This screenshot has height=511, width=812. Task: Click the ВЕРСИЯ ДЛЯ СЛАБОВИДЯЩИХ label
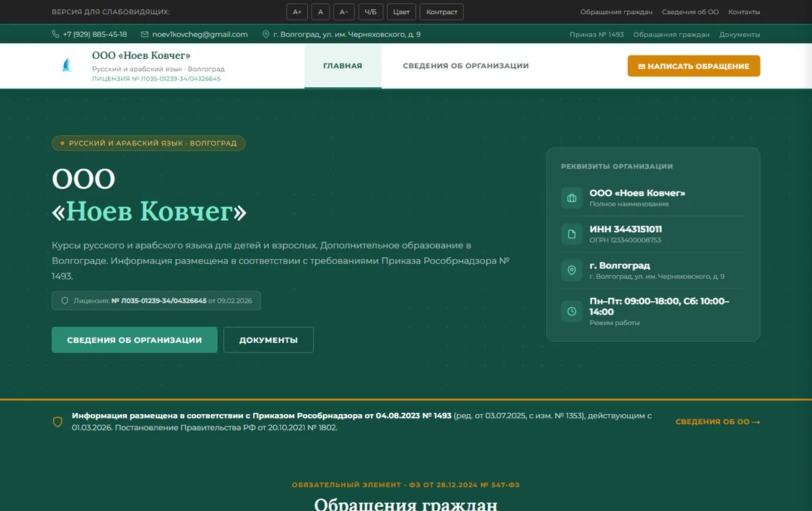click(111, 12)
